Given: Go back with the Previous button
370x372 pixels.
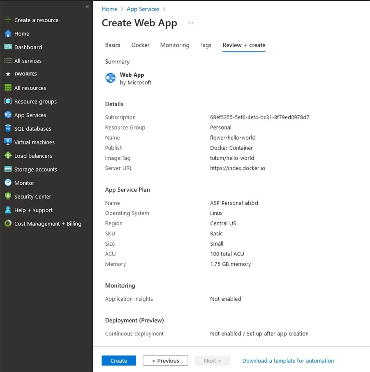Looking at the screenshot, I should [x=165, y=360].
